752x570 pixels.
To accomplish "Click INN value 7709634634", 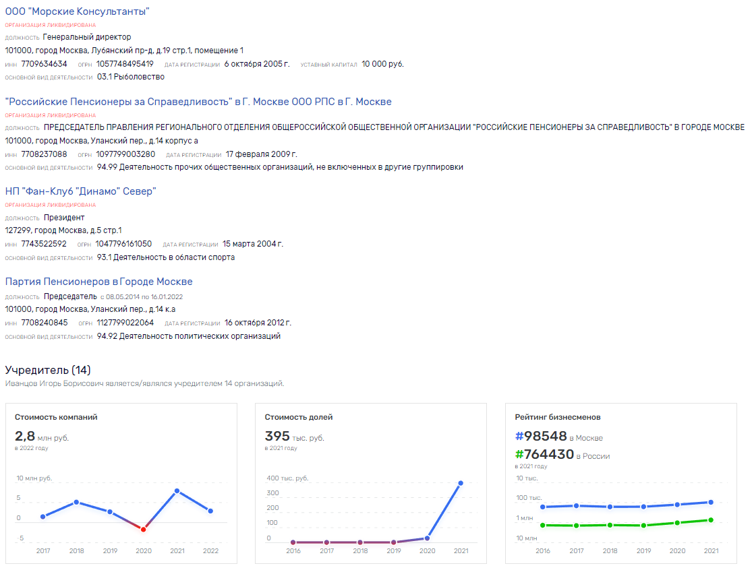I will click(x=44, y=64).
